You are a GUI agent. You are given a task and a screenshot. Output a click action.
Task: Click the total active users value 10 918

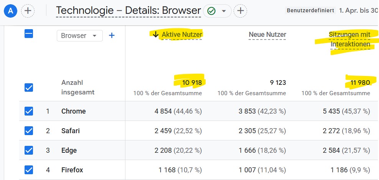pyautogui.click(x=192, y=83)
